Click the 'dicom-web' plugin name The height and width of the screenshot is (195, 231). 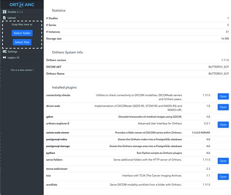tap(53, 106)
